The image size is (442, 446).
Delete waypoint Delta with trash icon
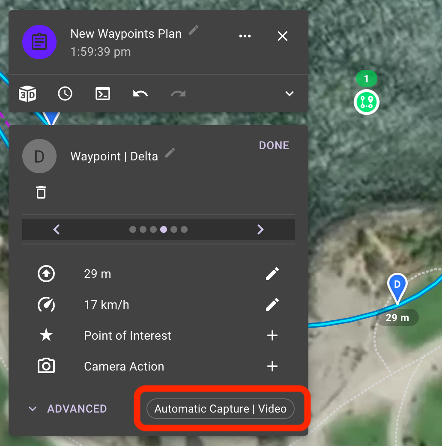41,192
